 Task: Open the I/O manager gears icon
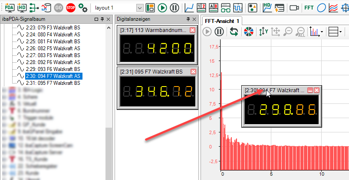click(x=82, y=7)
